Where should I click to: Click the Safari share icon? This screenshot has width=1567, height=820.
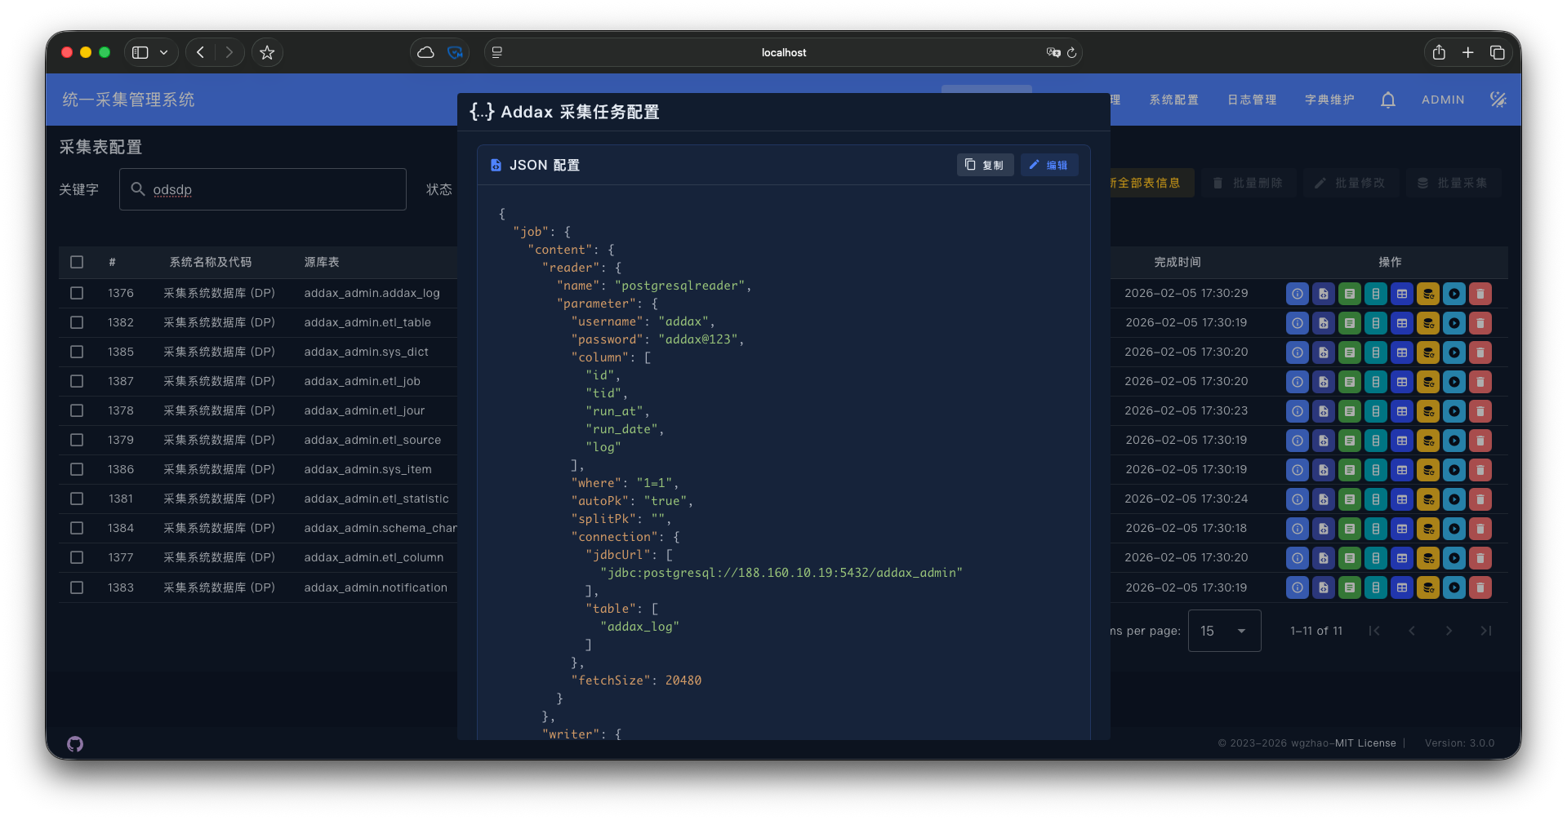(1439, 52)
